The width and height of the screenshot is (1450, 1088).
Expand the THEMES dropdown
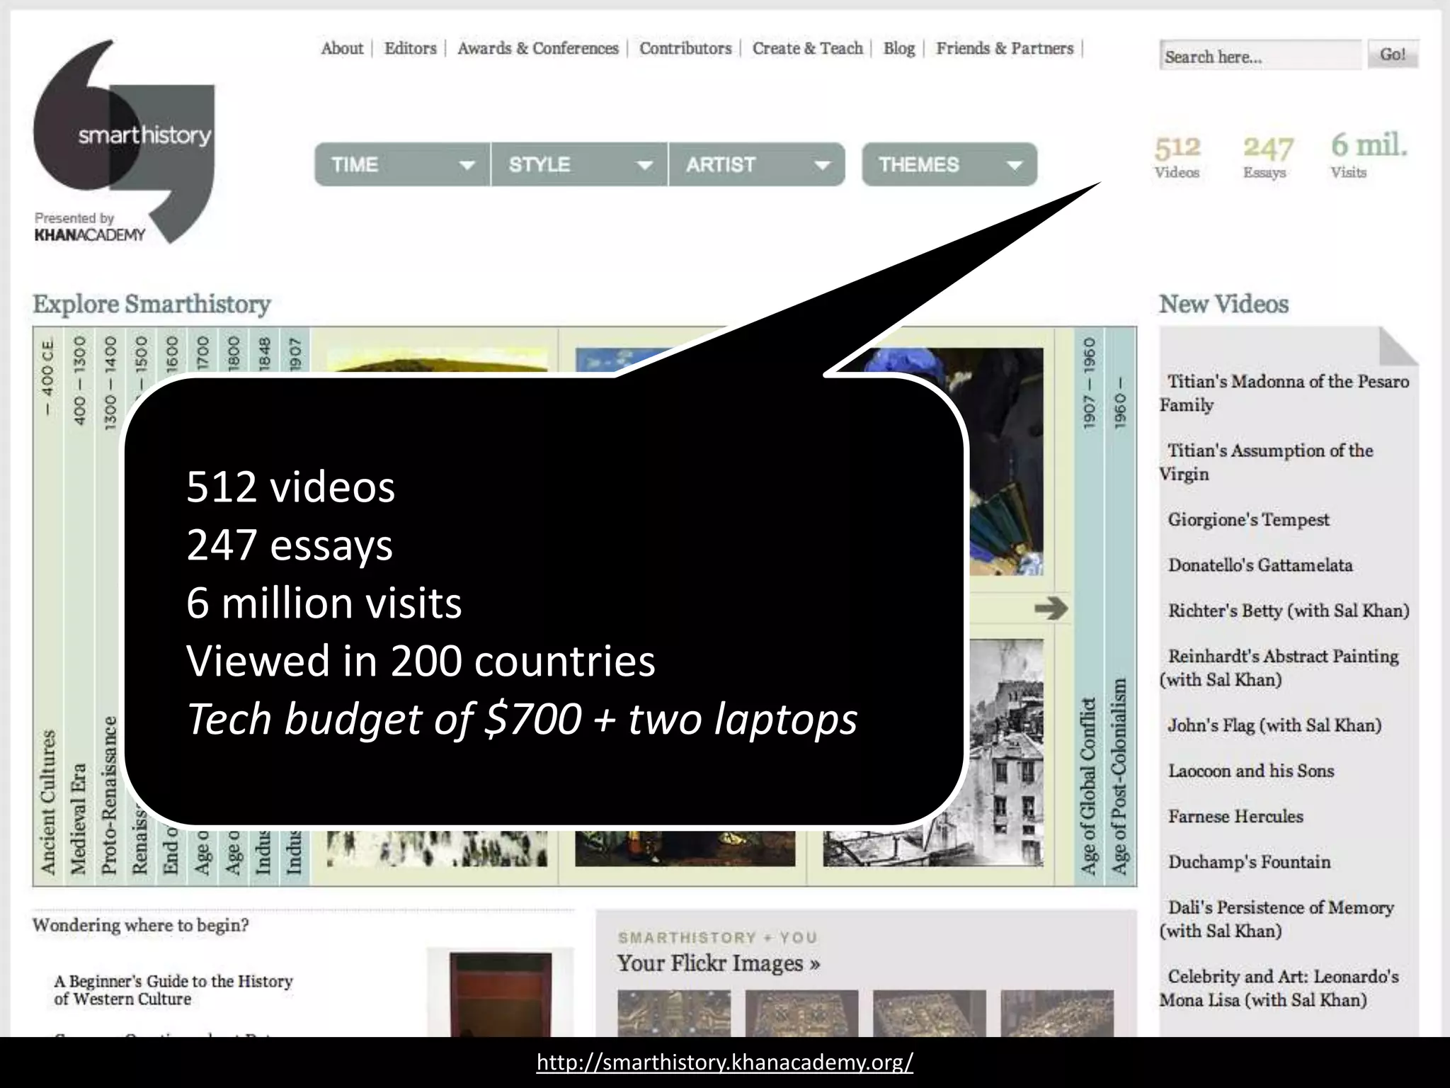(949, 164)
